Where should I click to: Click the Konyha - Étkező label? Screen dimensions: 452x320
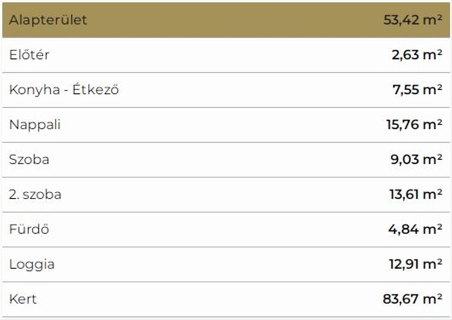(x=64, y=90)
